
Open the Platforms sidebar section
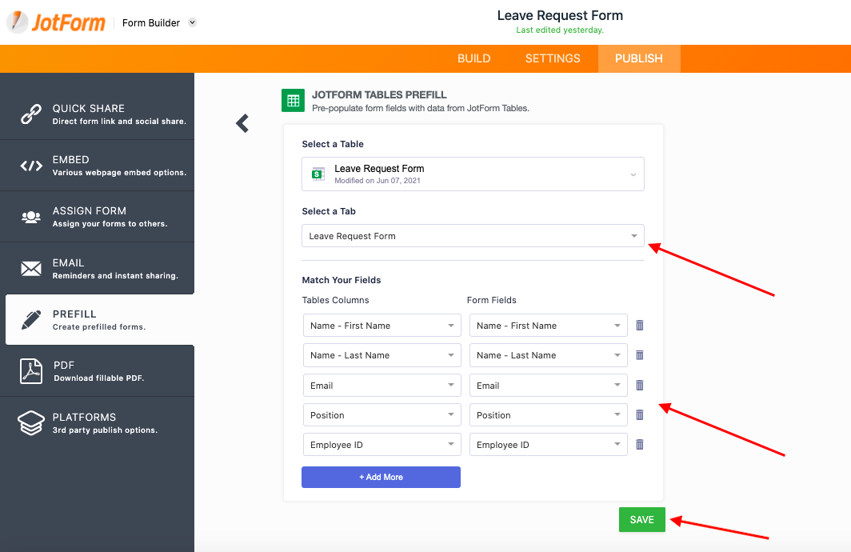tap(97, 423)
